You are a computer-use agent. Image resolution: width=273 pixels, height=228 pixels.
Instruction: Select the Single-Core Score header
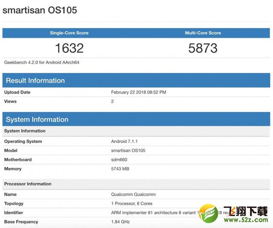click(x=69, y=33)
